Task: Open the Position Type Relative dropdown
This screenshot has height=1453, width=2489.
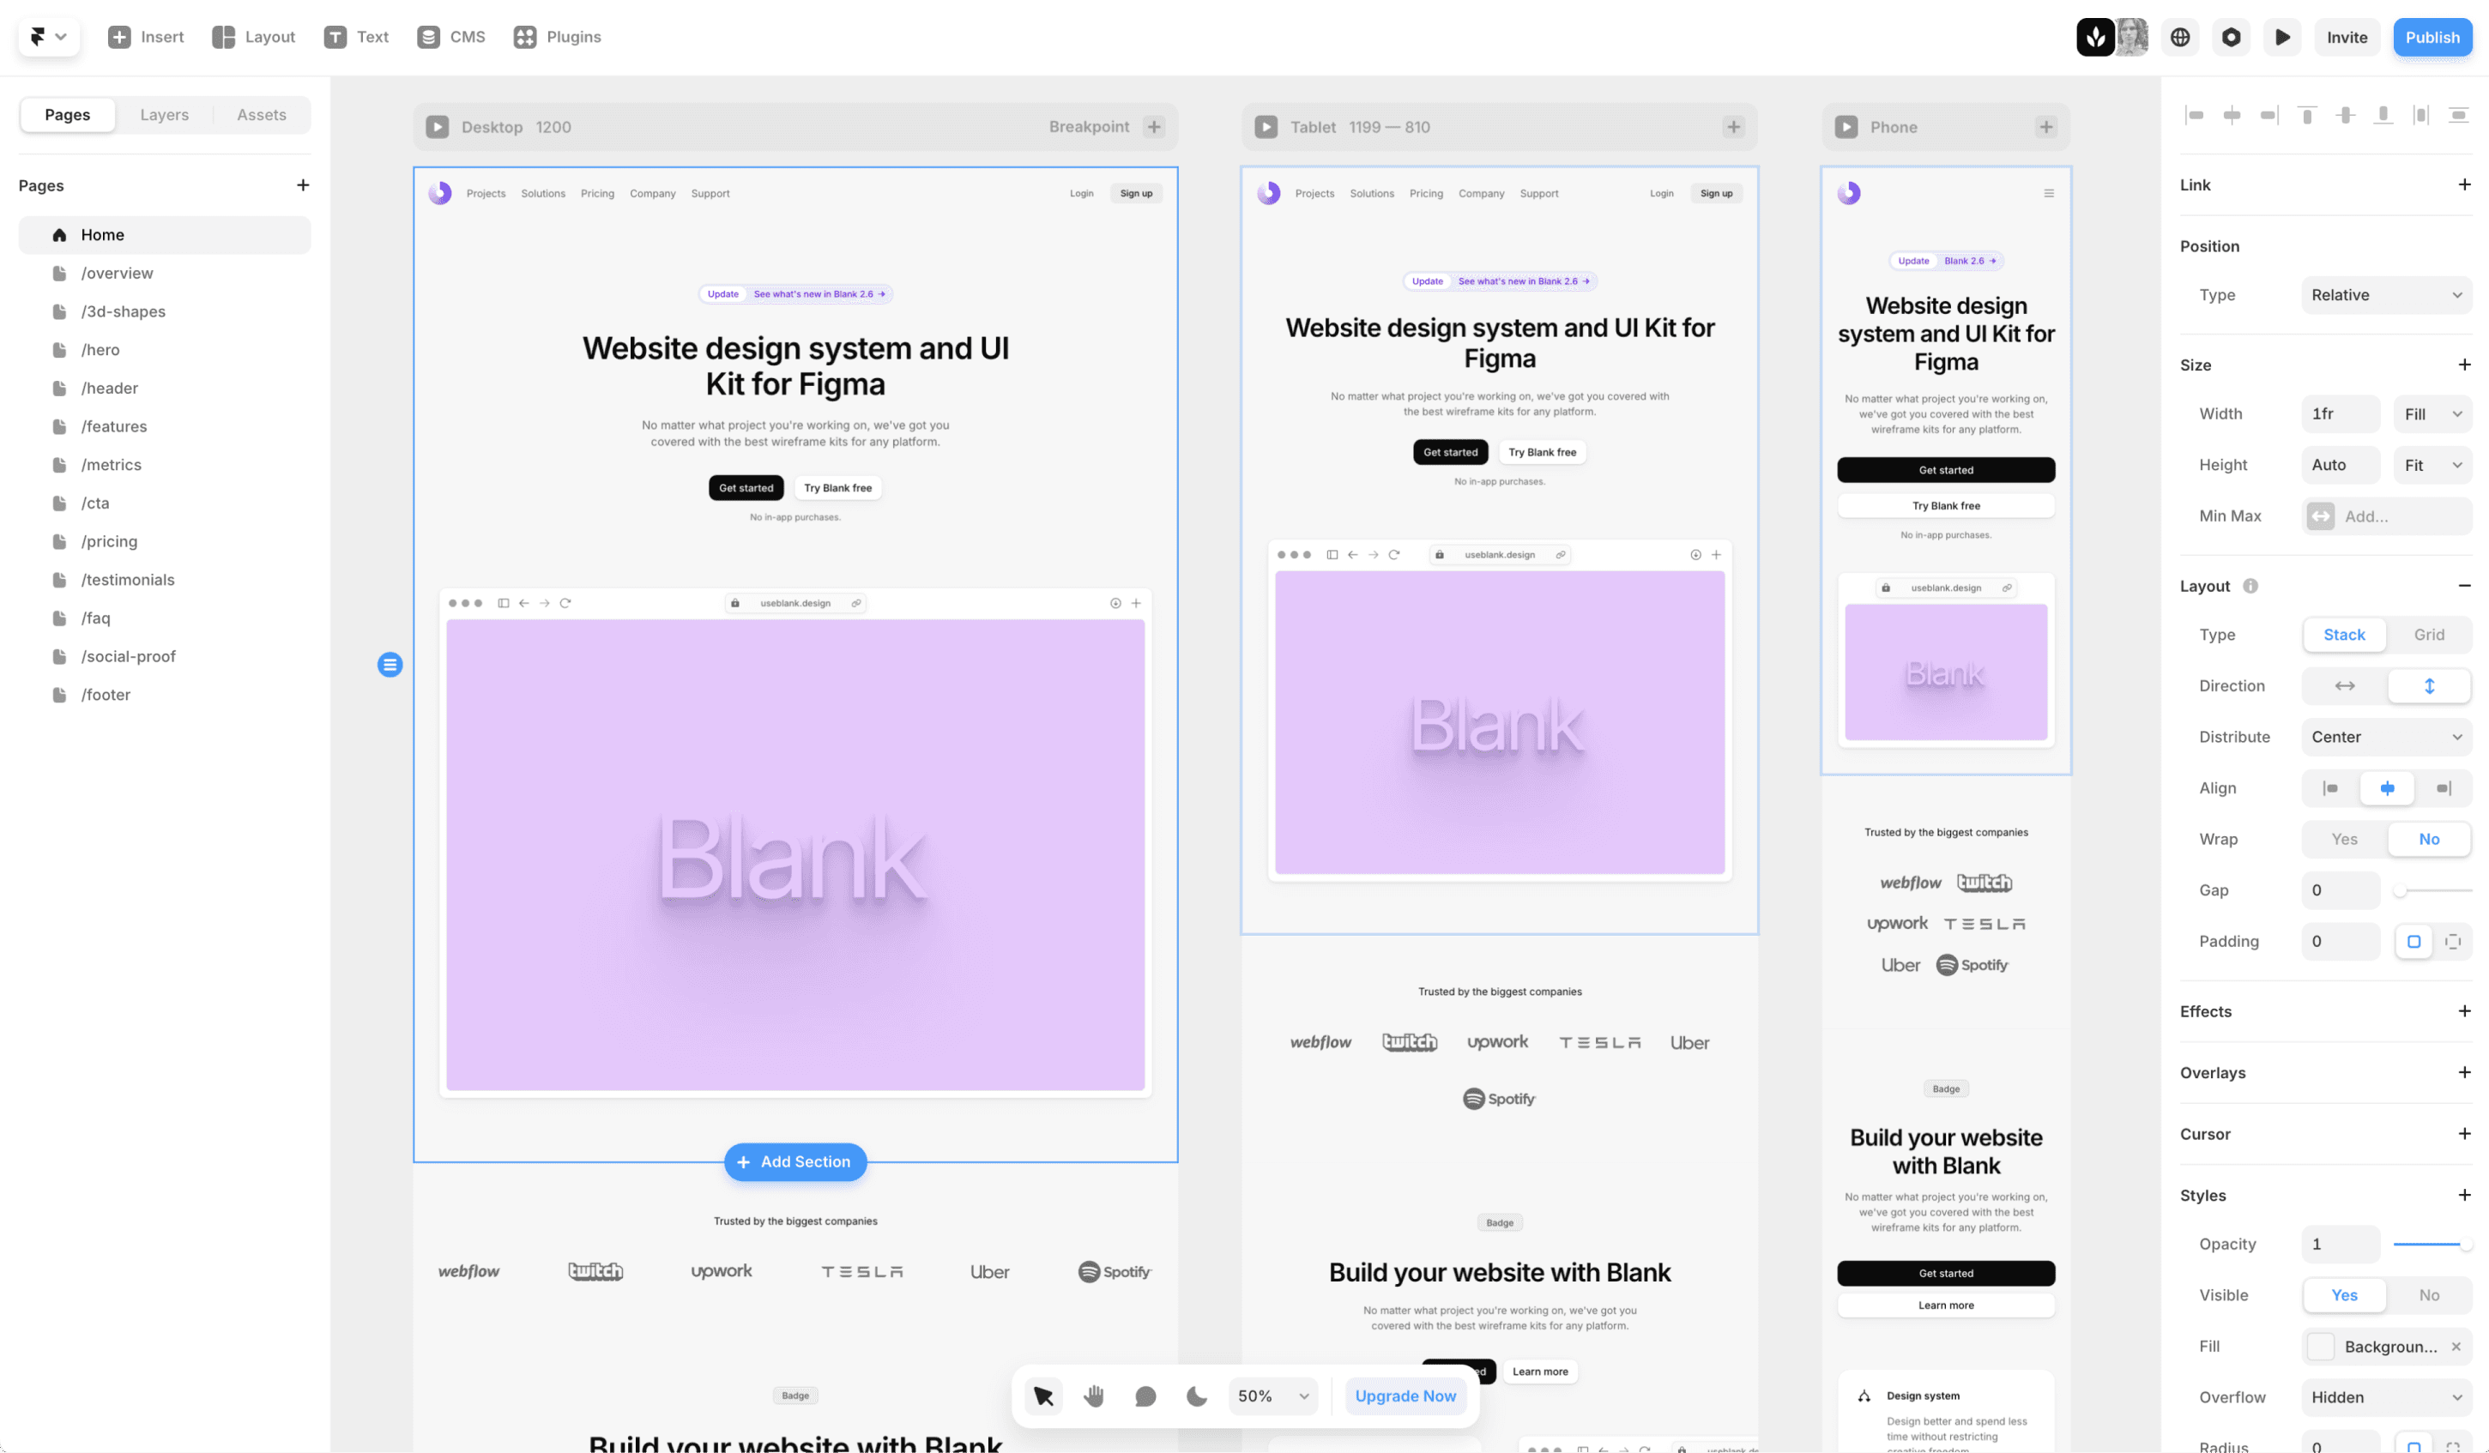Action: (2386, 294)
